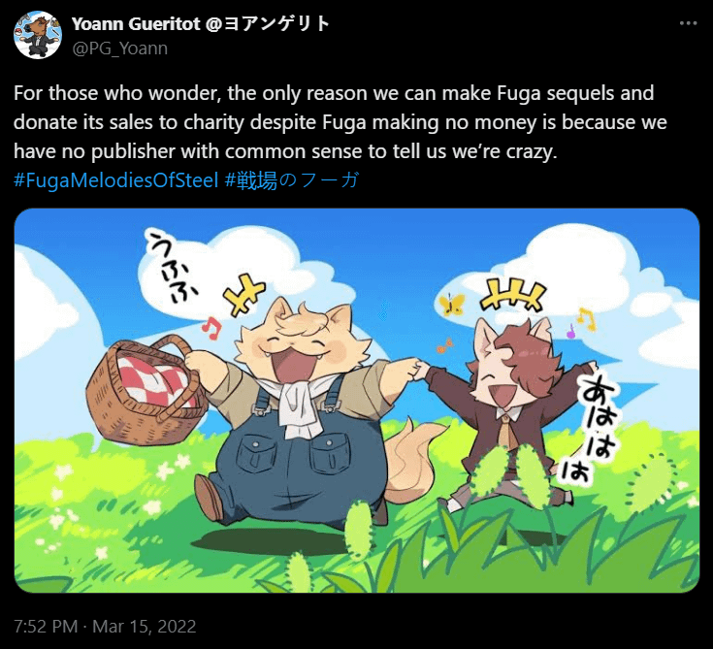
Task: Click the red music note near the cat
Action: click(x=211, y=328)
